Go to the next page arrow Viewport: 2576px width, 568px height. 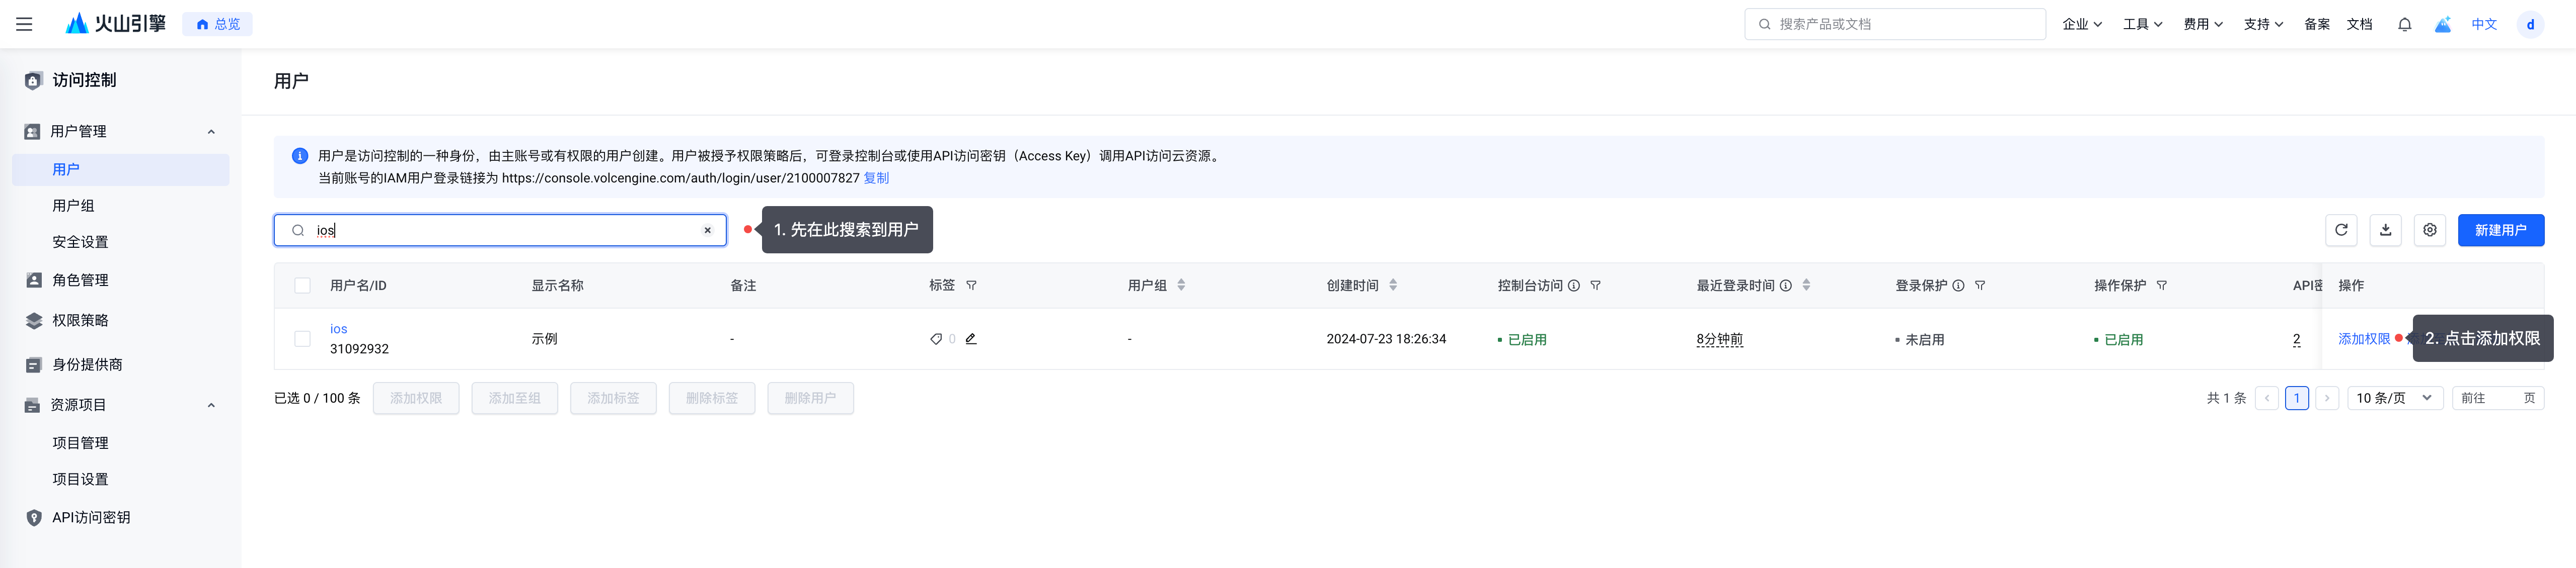(x=2327, y=398)
